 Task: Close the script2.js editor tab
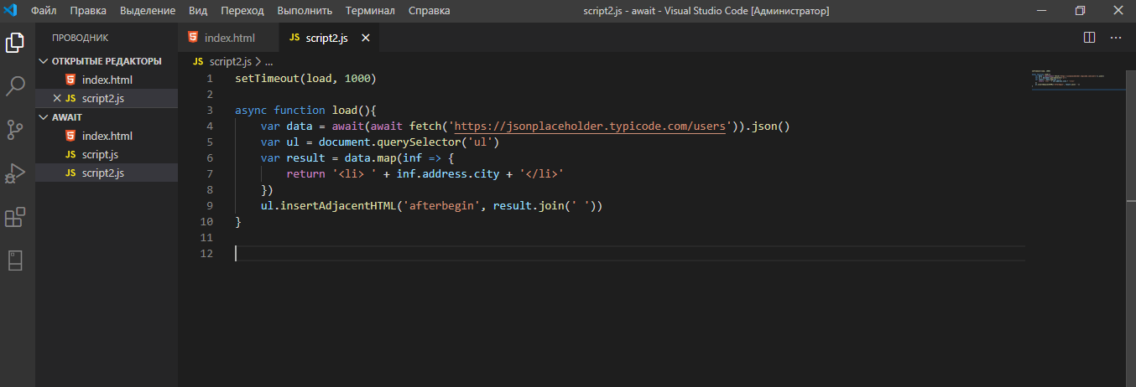pos(367,39)
